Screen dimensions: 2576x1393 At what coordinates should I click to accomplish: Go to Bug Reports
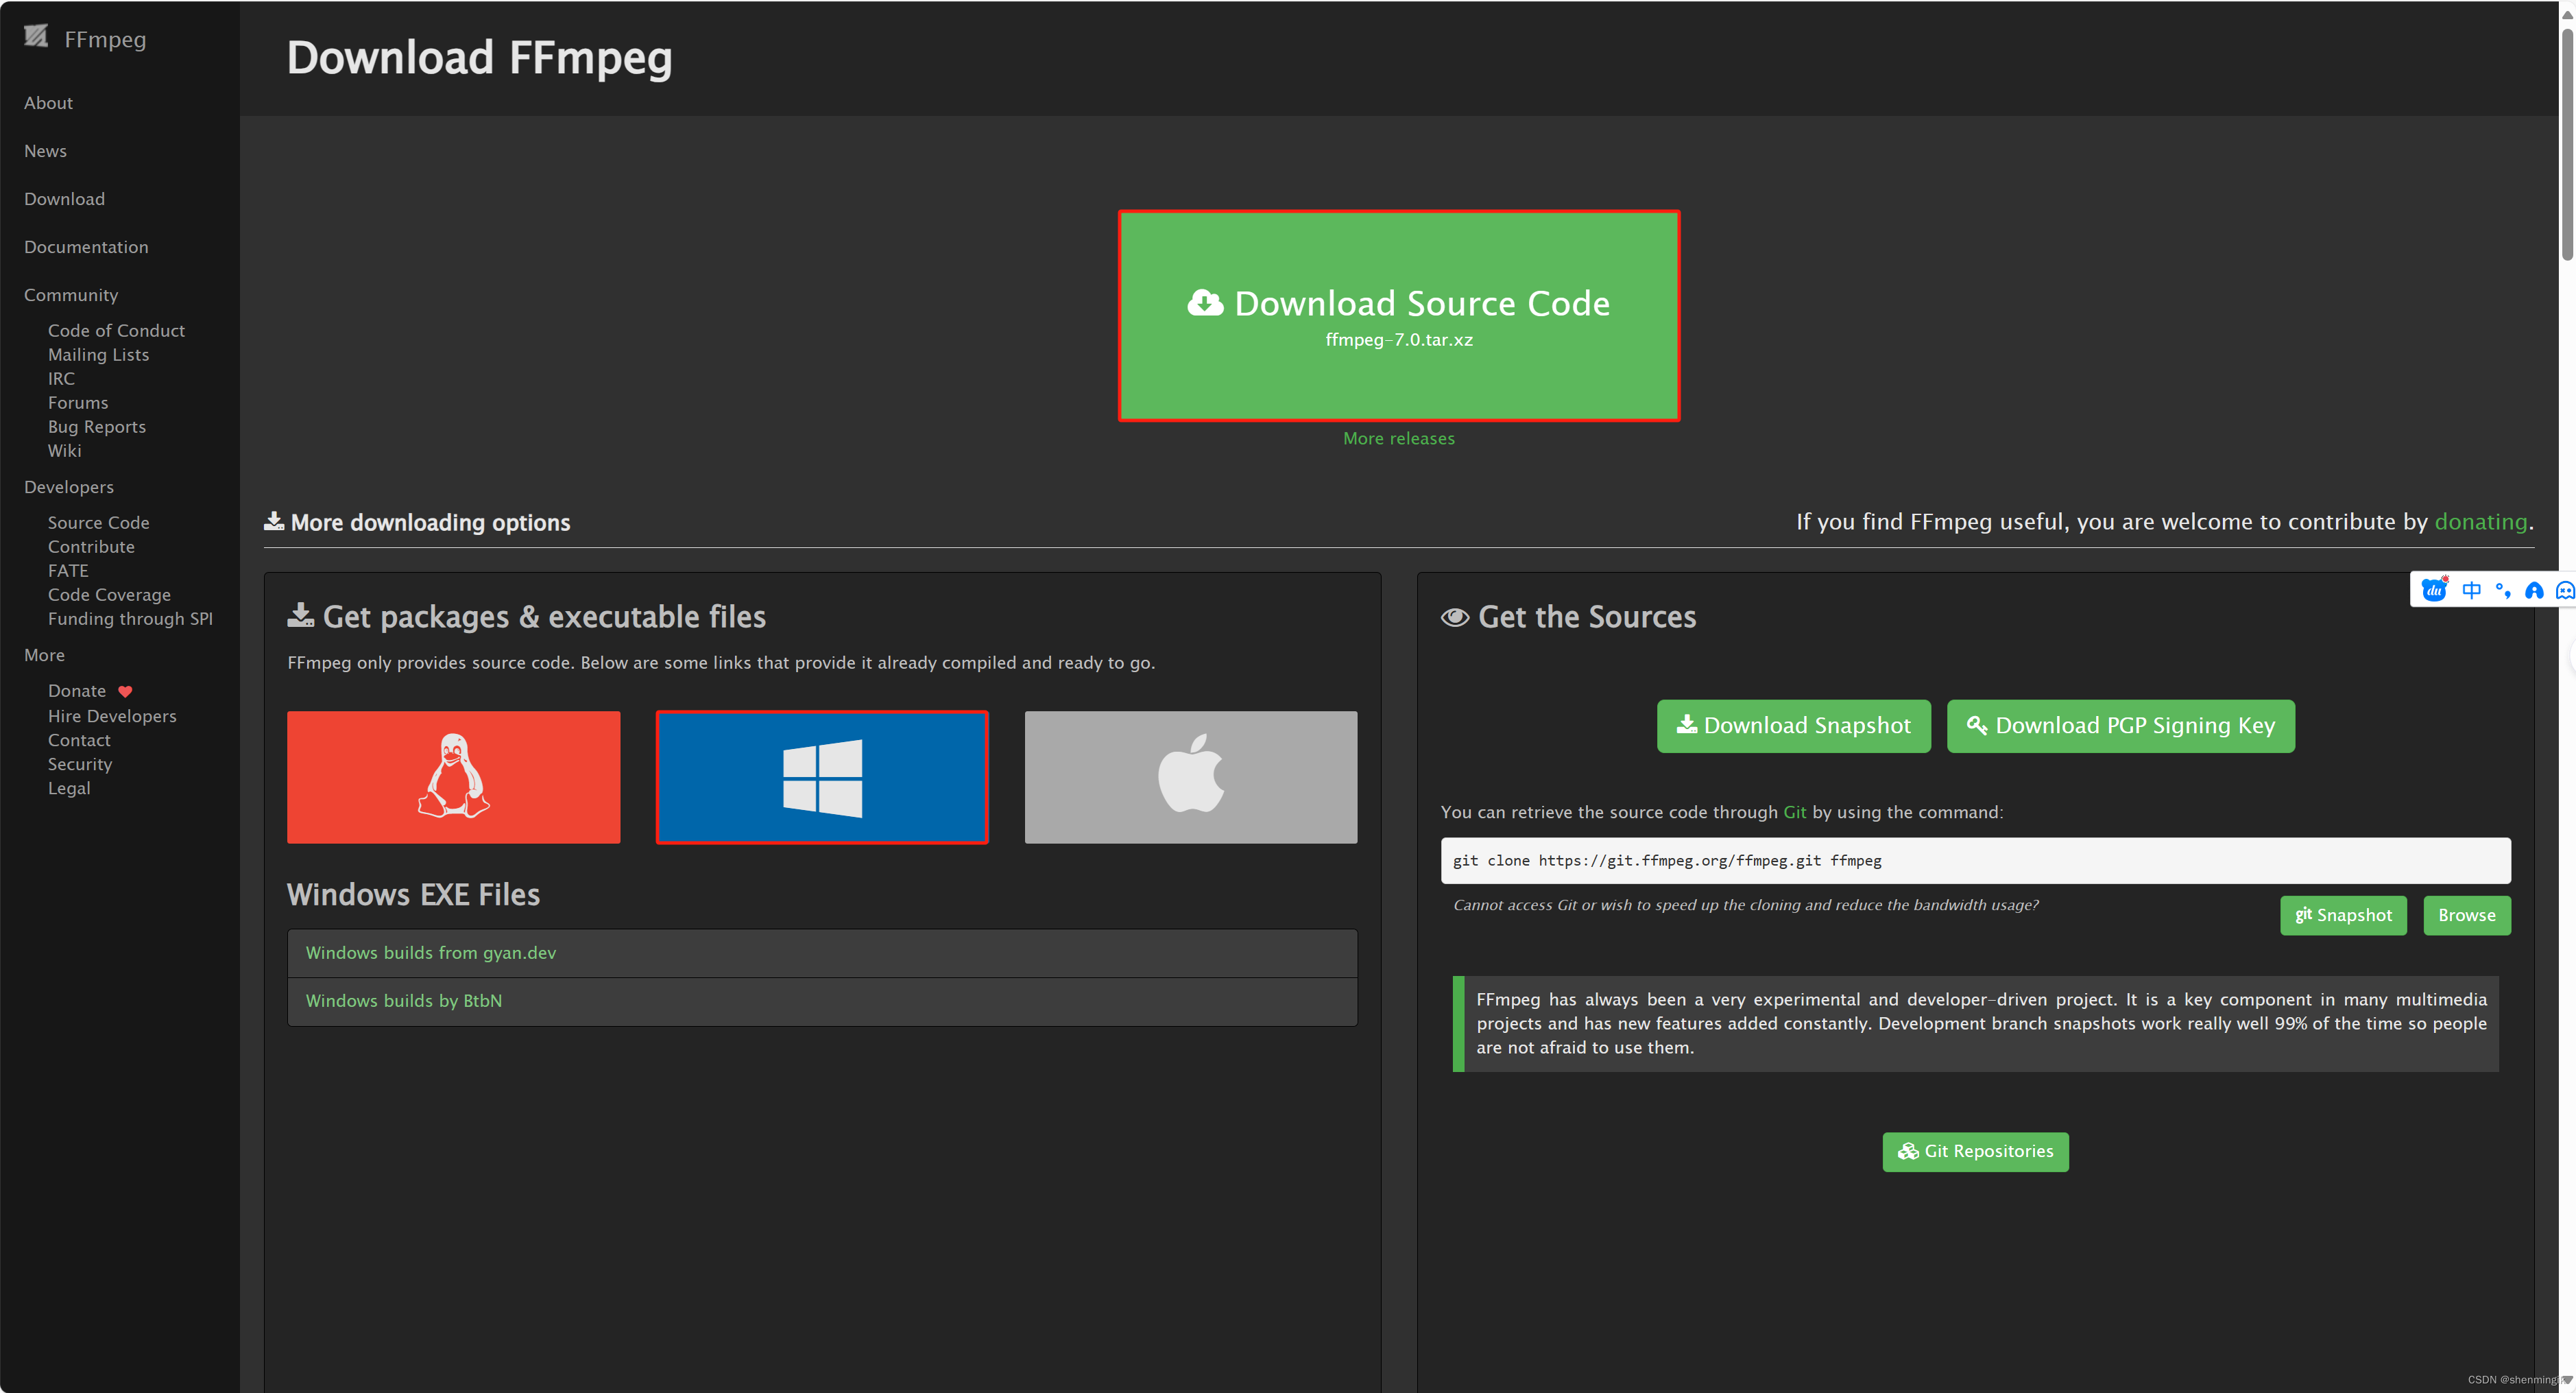pyautogui.click(x=97, y=426)
